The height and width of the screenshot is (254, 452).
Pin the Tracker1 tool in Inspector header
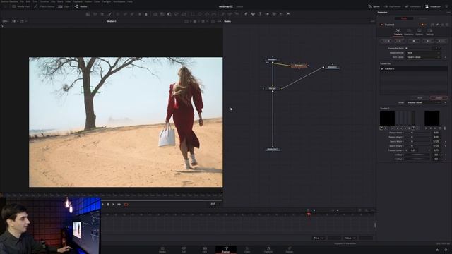click(437, 25)
